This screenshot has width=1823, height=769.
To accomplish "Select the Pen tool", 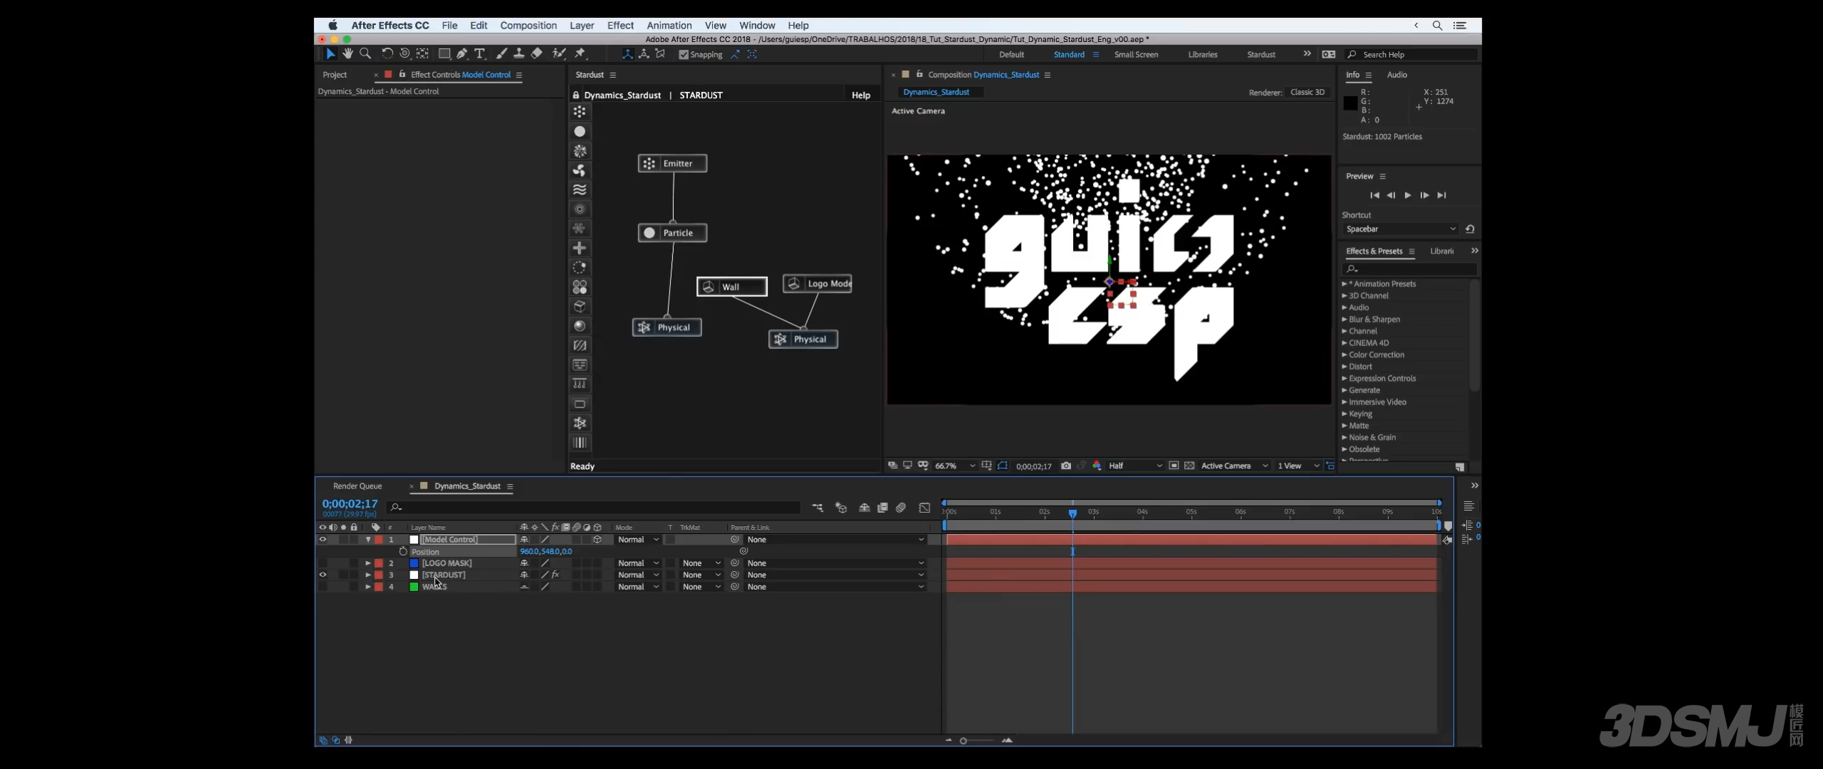I will point(462,54).
